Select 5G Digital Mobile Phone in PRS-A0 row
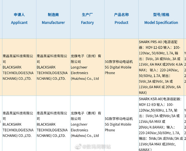186x151 pixels. (x=121, y=67)
